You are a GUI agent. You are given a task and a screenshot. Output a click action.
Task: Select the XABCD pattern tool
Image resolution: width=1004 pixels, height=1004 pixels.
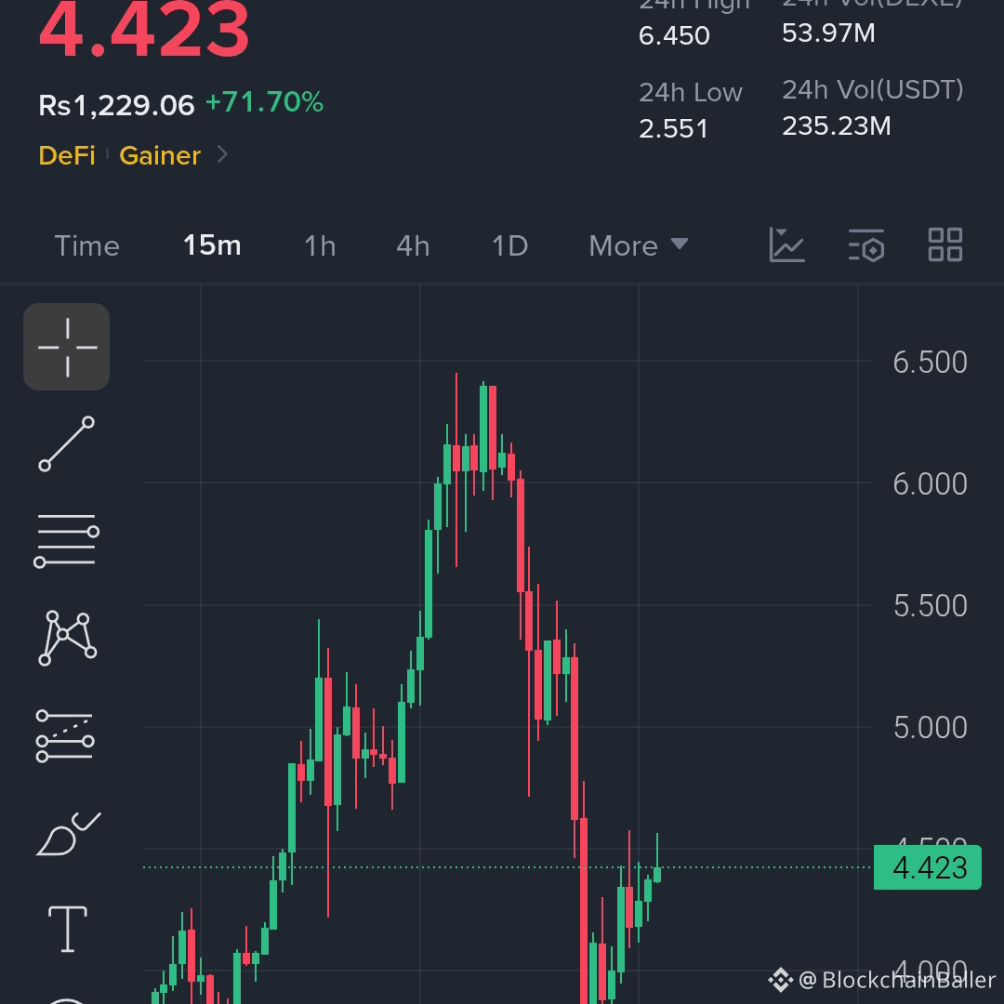pyautogui.click(x=67, y=638)
